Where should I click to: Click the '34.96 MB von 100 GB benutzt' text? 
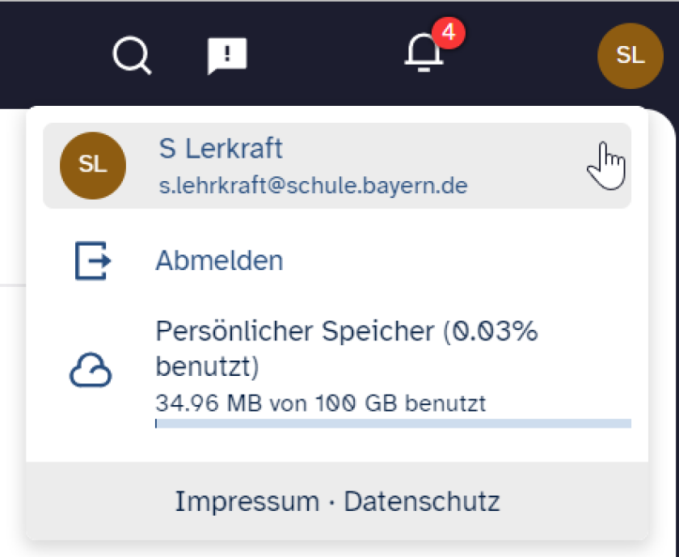click(320, 402)
